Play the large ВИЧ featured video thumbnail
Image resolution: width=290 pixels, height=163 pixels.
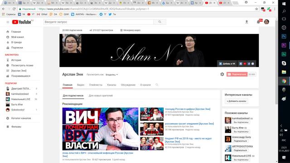coord(100,129)
